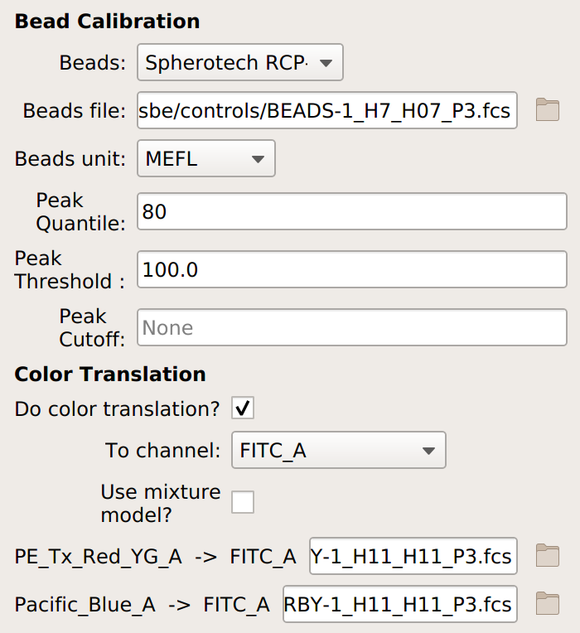The image size is (580, 633).
Task: Click the arrow on the MEFL combo box
Action: pos(258,158)
